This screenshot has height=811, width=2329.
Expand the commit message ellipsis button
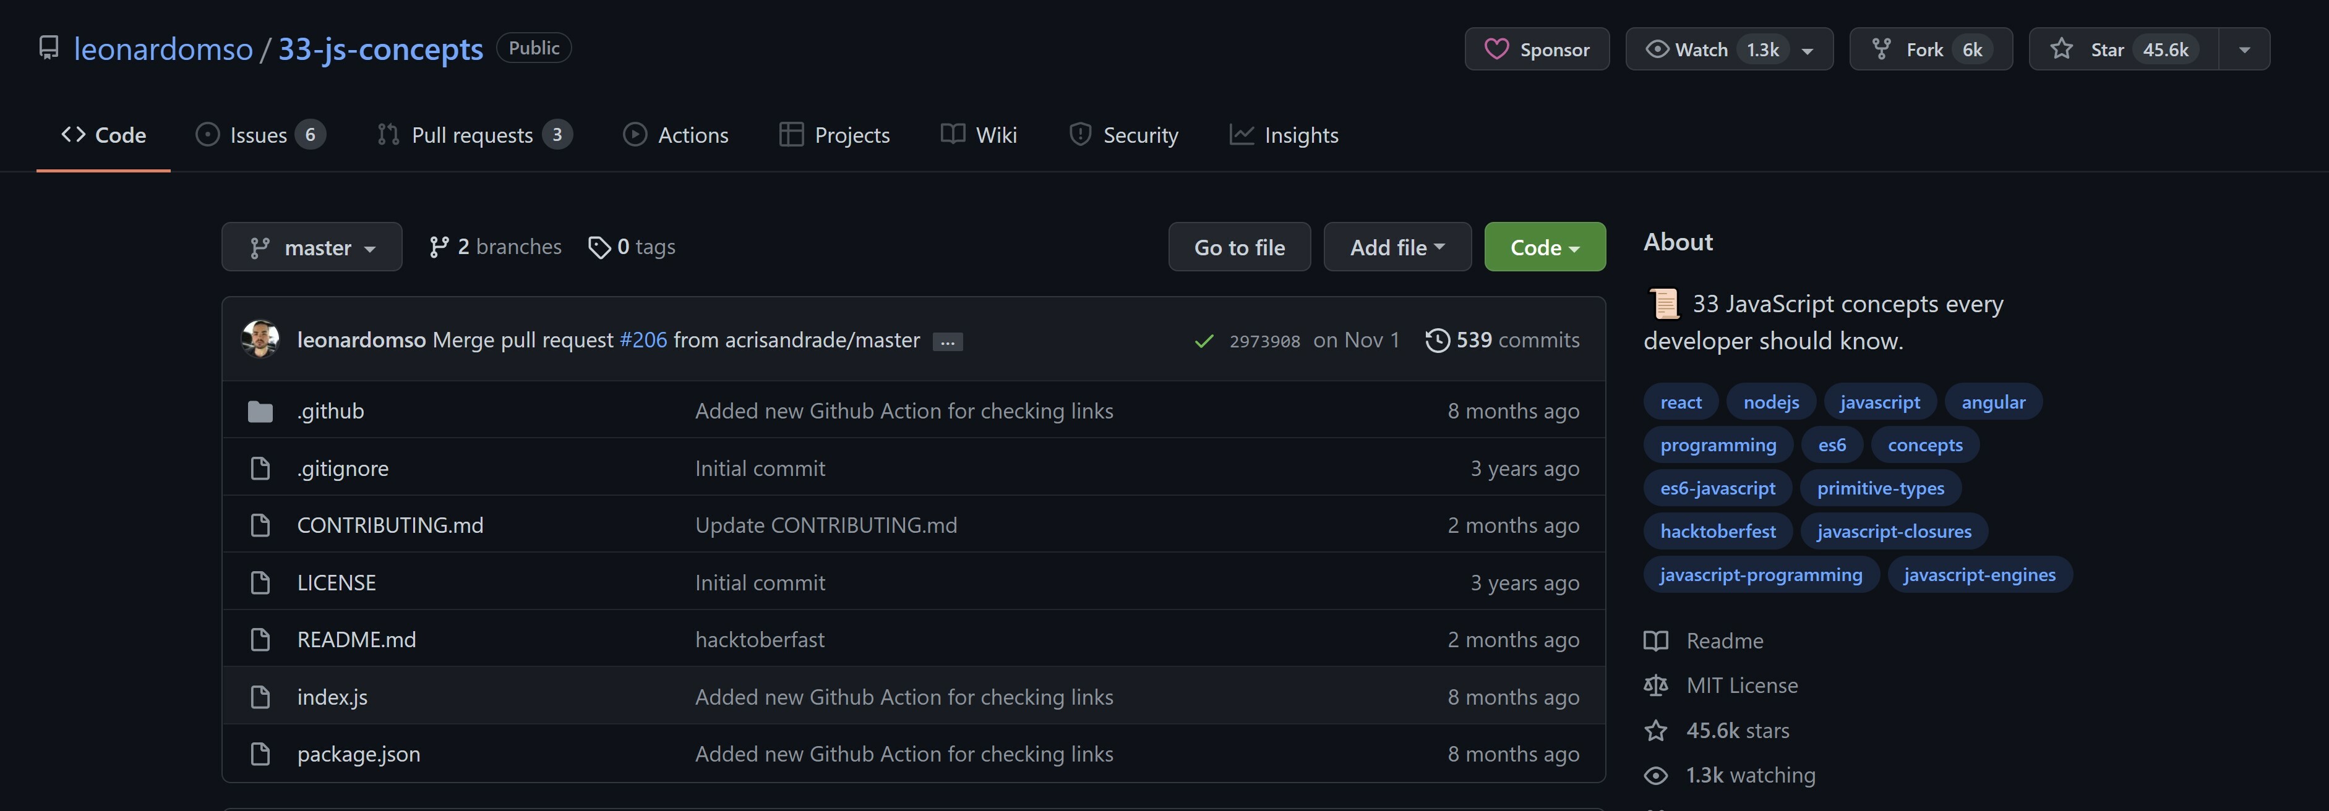pyautogui.click(x=948, y=341)
